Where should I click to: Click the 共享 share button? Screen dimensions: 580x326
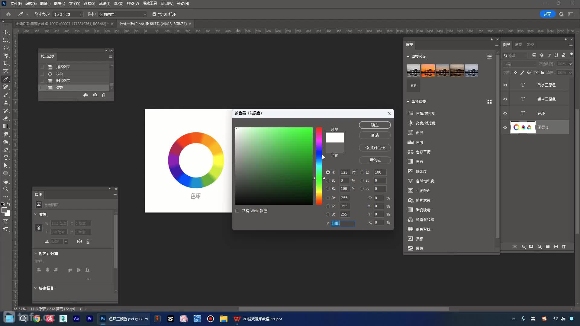pos(547,14)
